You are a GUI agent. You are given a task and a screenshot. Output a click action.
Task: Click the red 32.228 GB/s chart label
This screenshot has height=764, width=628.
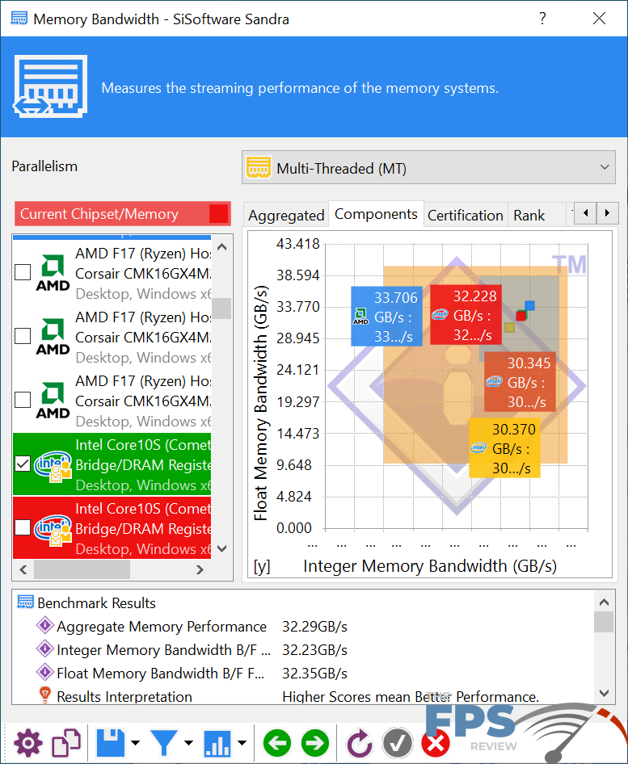coord(466,315)
